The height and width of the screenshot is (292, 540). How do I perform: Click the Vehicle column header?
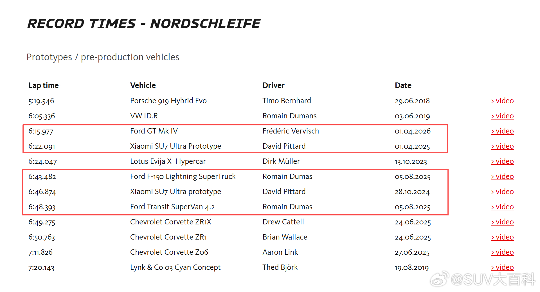[x=143, y=86]
